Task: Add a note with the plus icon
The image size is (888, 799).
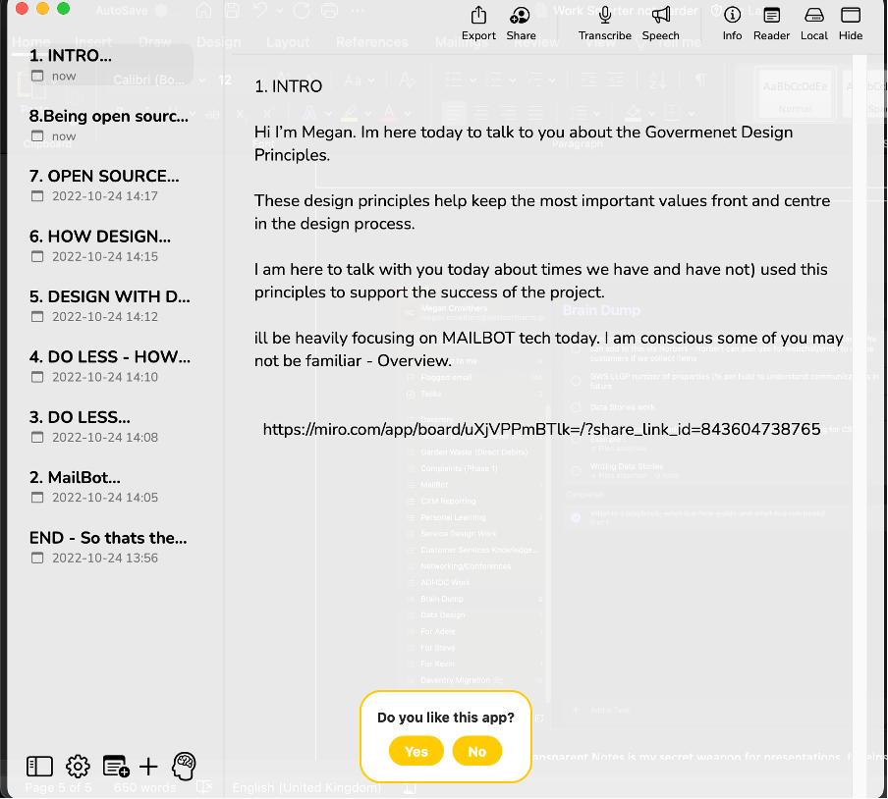Action: click(148, 767)
